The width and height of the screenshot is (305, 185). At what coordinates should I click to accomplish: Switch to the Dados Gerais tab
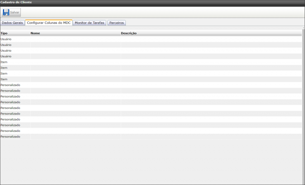(13, 23)
